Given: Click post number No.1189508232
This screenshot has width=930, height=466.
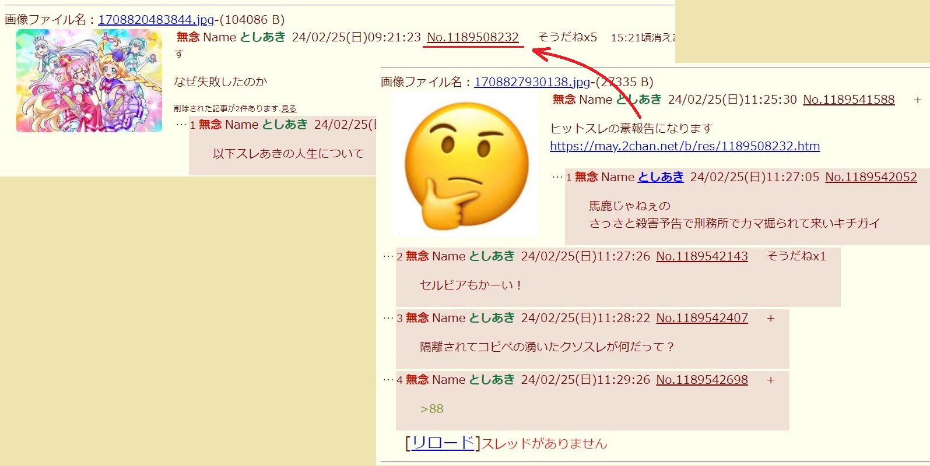Looking at the screenshot, I should coord(473,37).
